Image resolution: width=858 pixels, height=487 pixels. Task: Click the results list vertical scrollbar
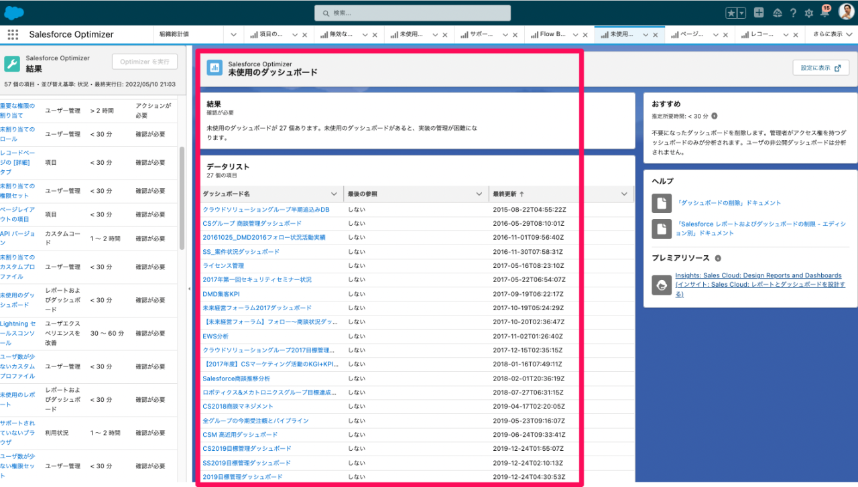182,198
